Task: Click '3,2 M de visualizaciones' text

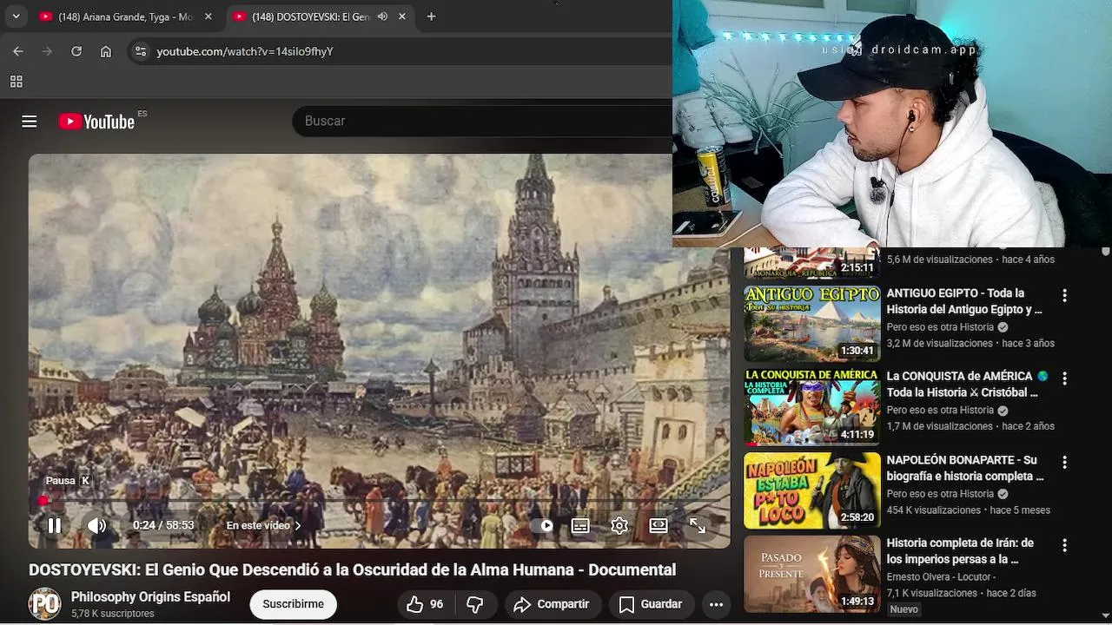Action: click(939, 344)
